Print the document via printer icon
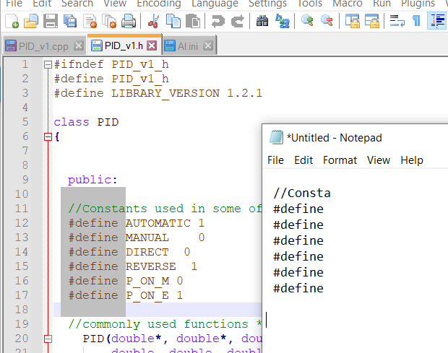This screenshot has width=448, height=353. pyautogui.click(x=129, y=22)
